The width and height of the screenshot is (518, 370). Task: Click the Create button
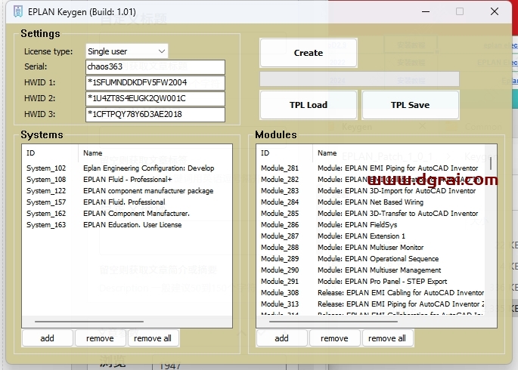pyautogui.click(x=309, y=53)
